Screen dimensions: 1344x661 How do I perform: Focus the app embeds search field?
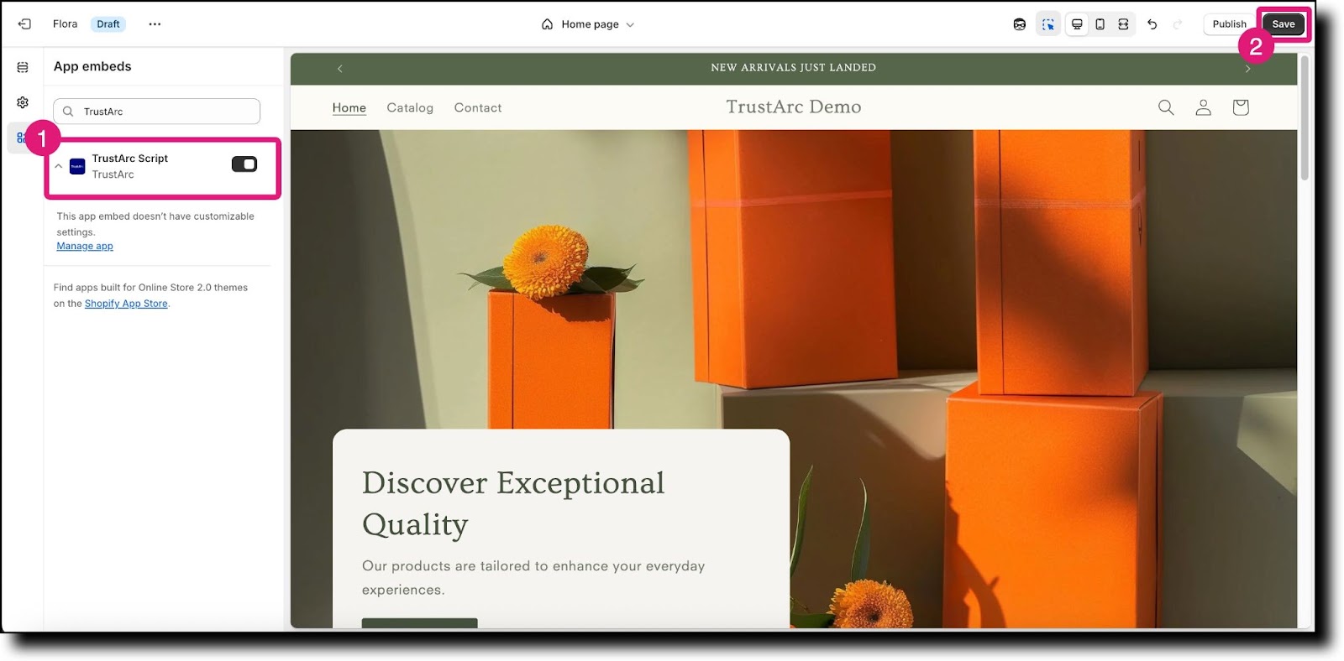156,112
